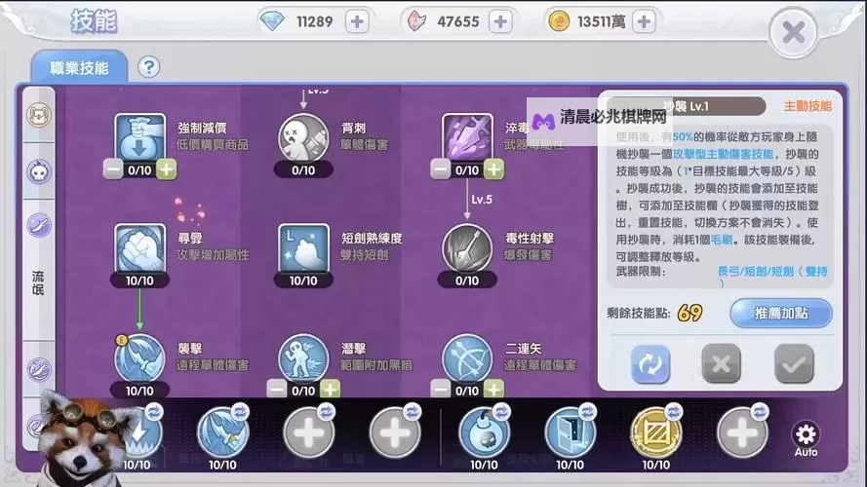Click the gray cancel X button
Image resolution: width=867 pixels, height=487 pixels.
click(721, 364)
